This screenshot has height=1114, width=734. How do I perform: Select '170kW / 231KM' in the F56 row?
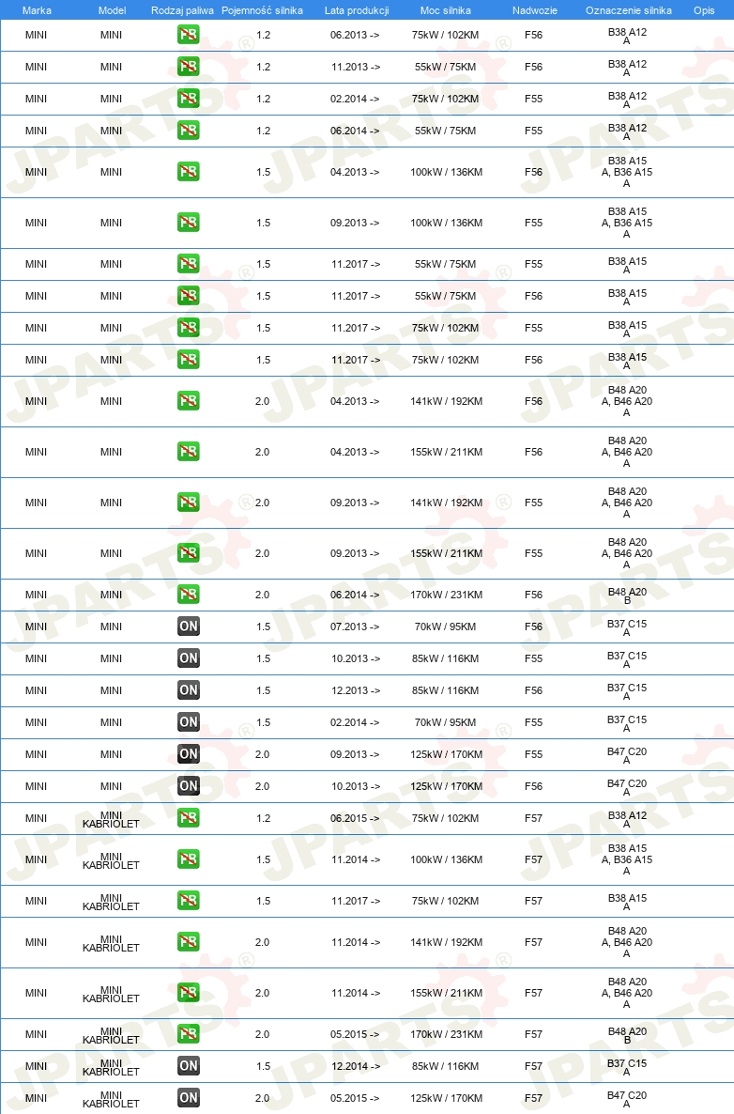[447, 595]
